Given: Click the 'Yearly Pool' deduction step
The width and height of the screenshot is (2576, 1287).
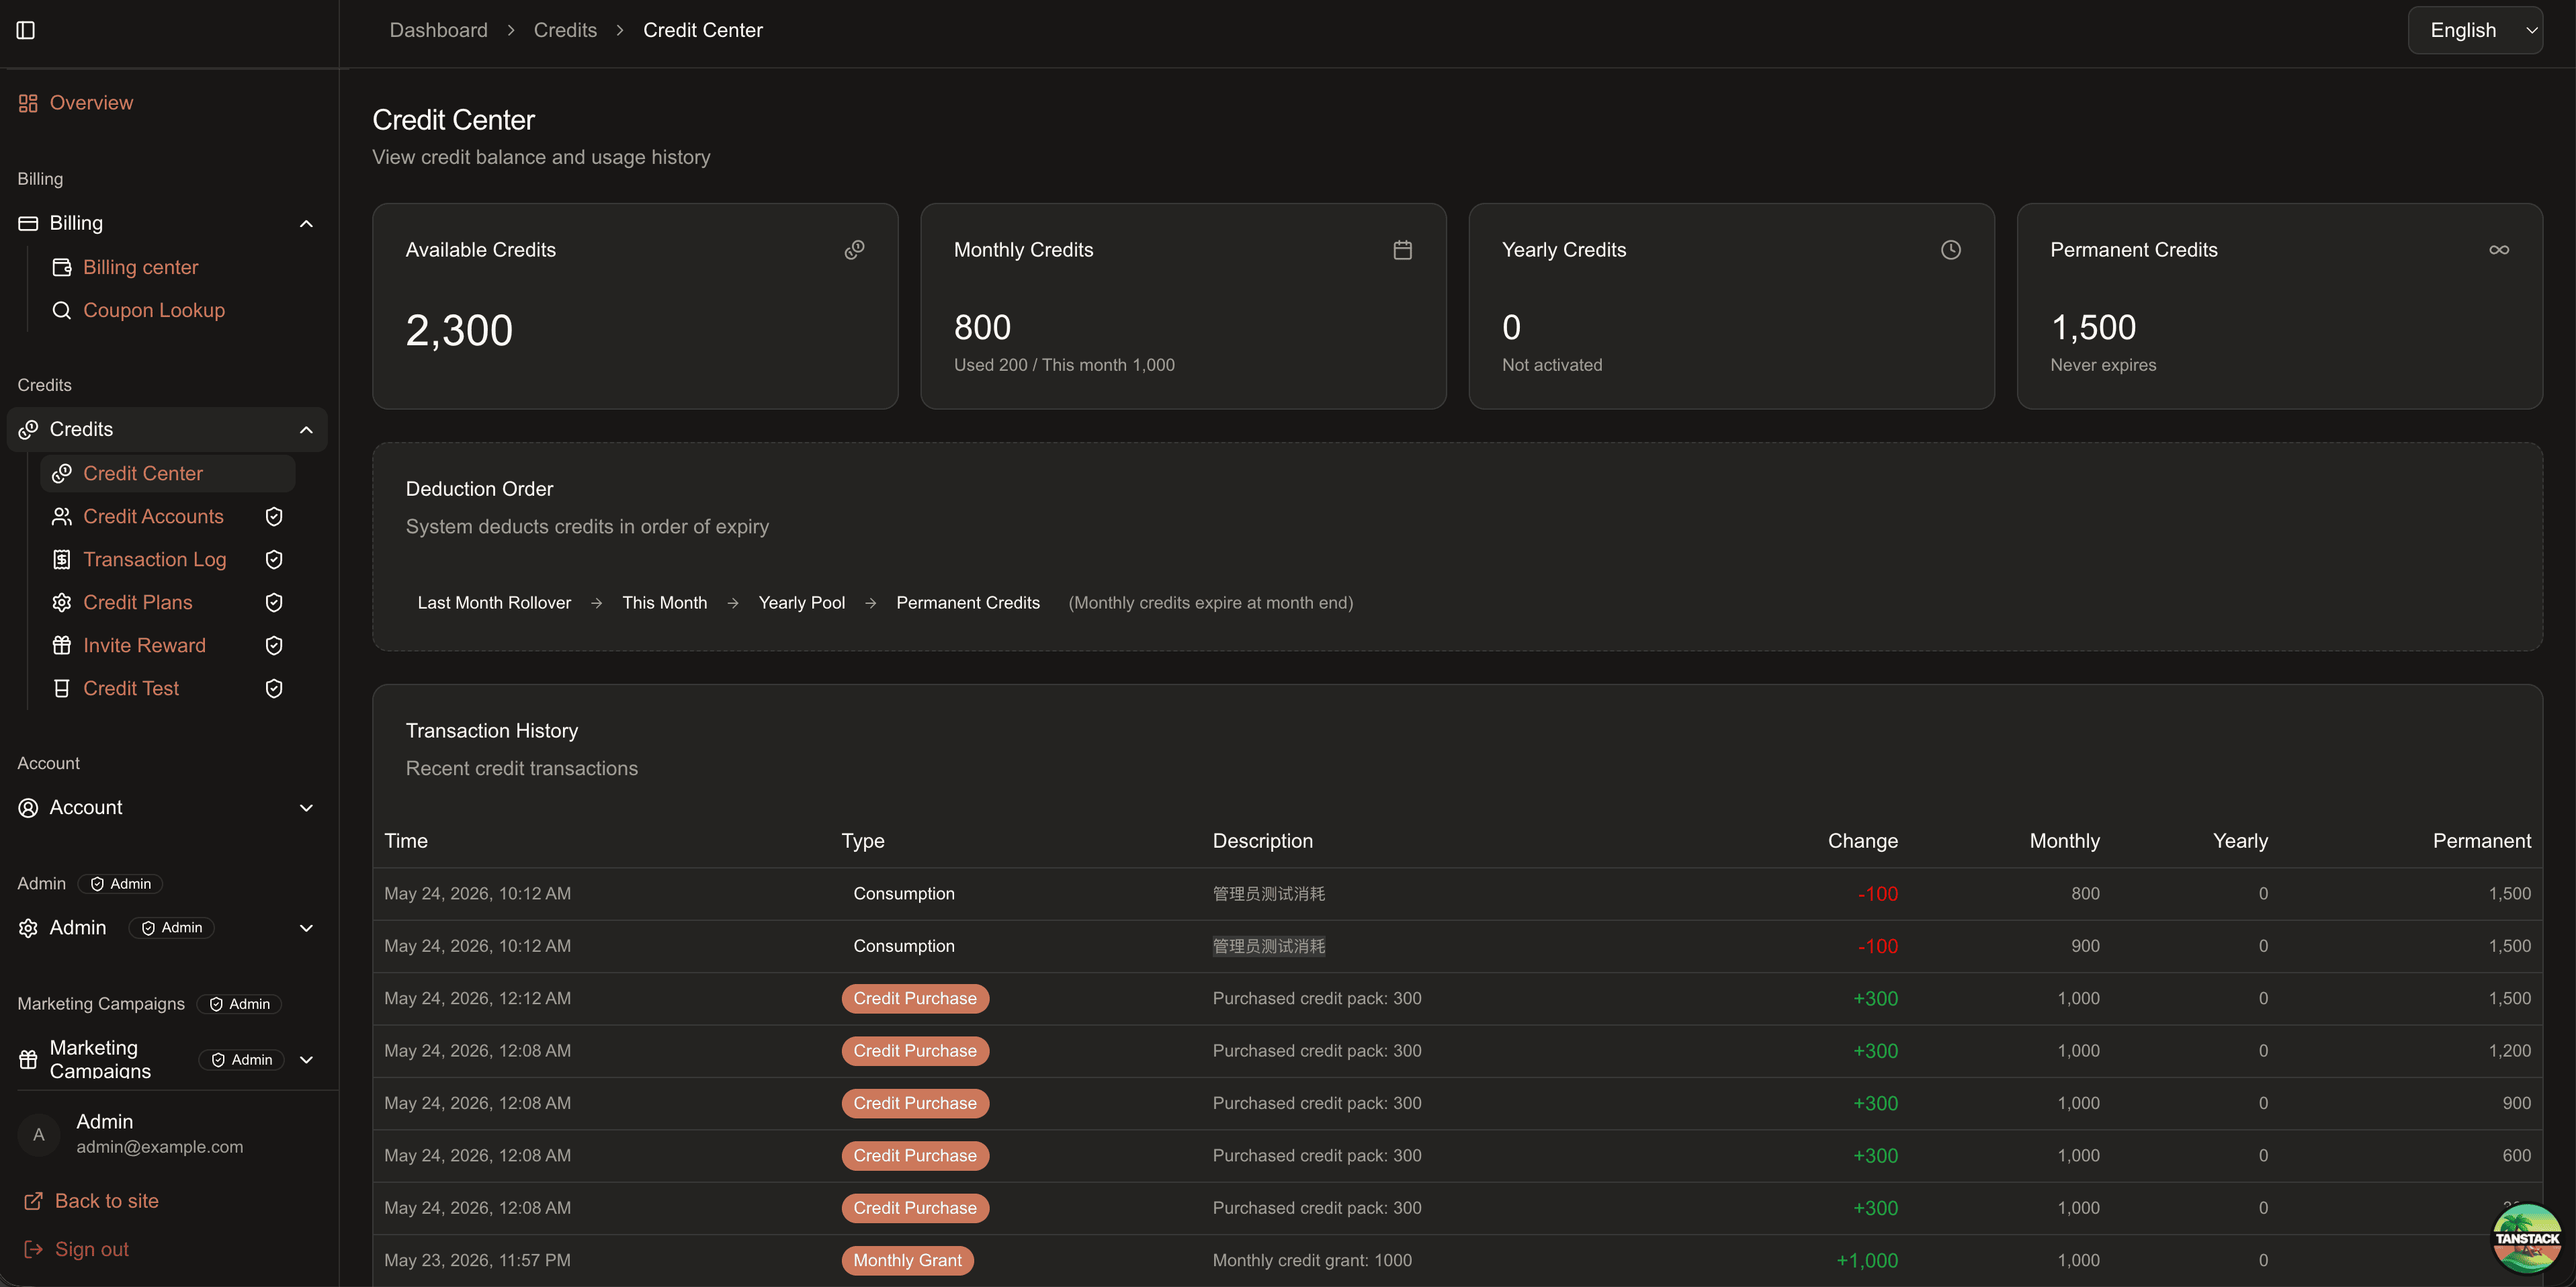Looking at the screenshot, I should [801, 603].
